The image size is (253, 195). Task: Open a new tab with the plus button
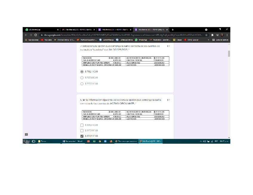(173, 30)
